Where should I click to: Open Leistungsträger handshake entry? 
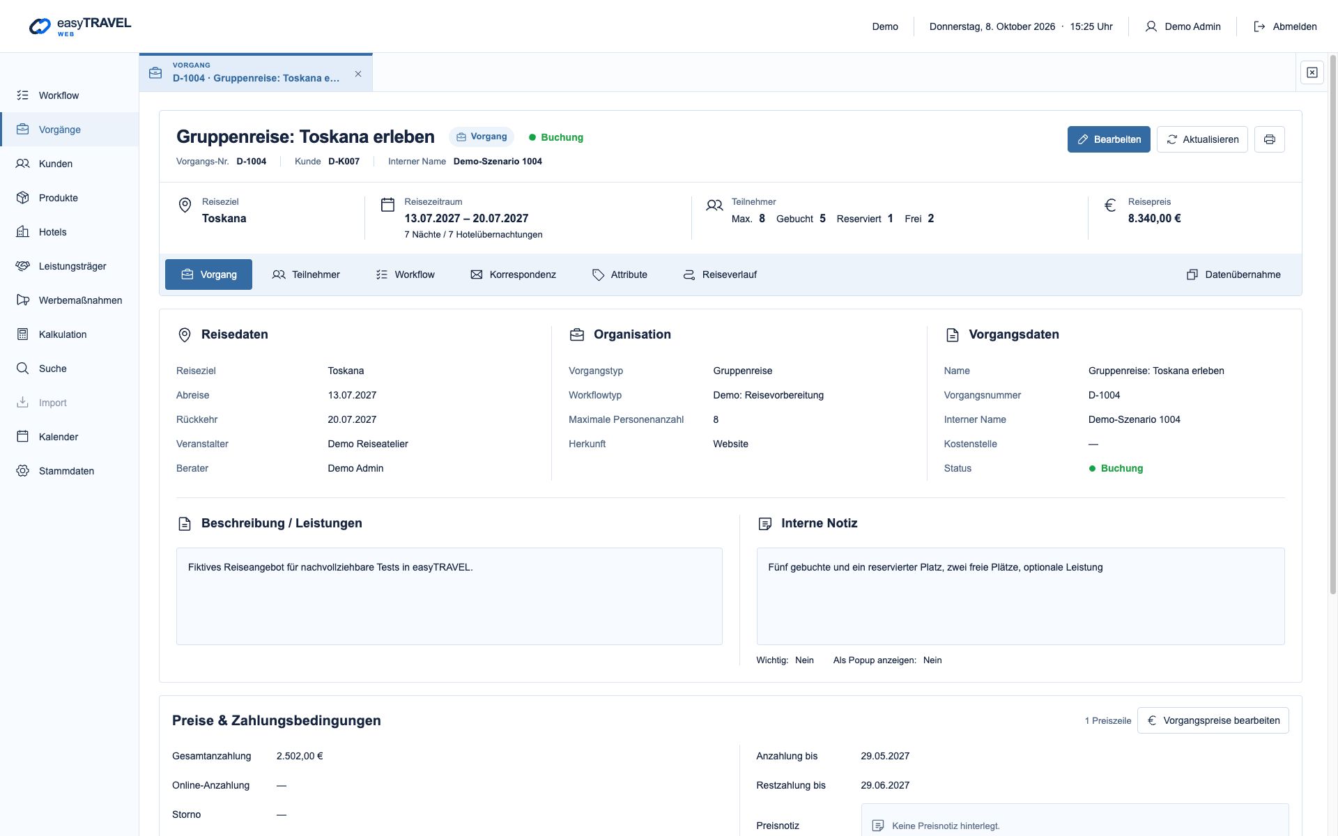coord(69,266)
